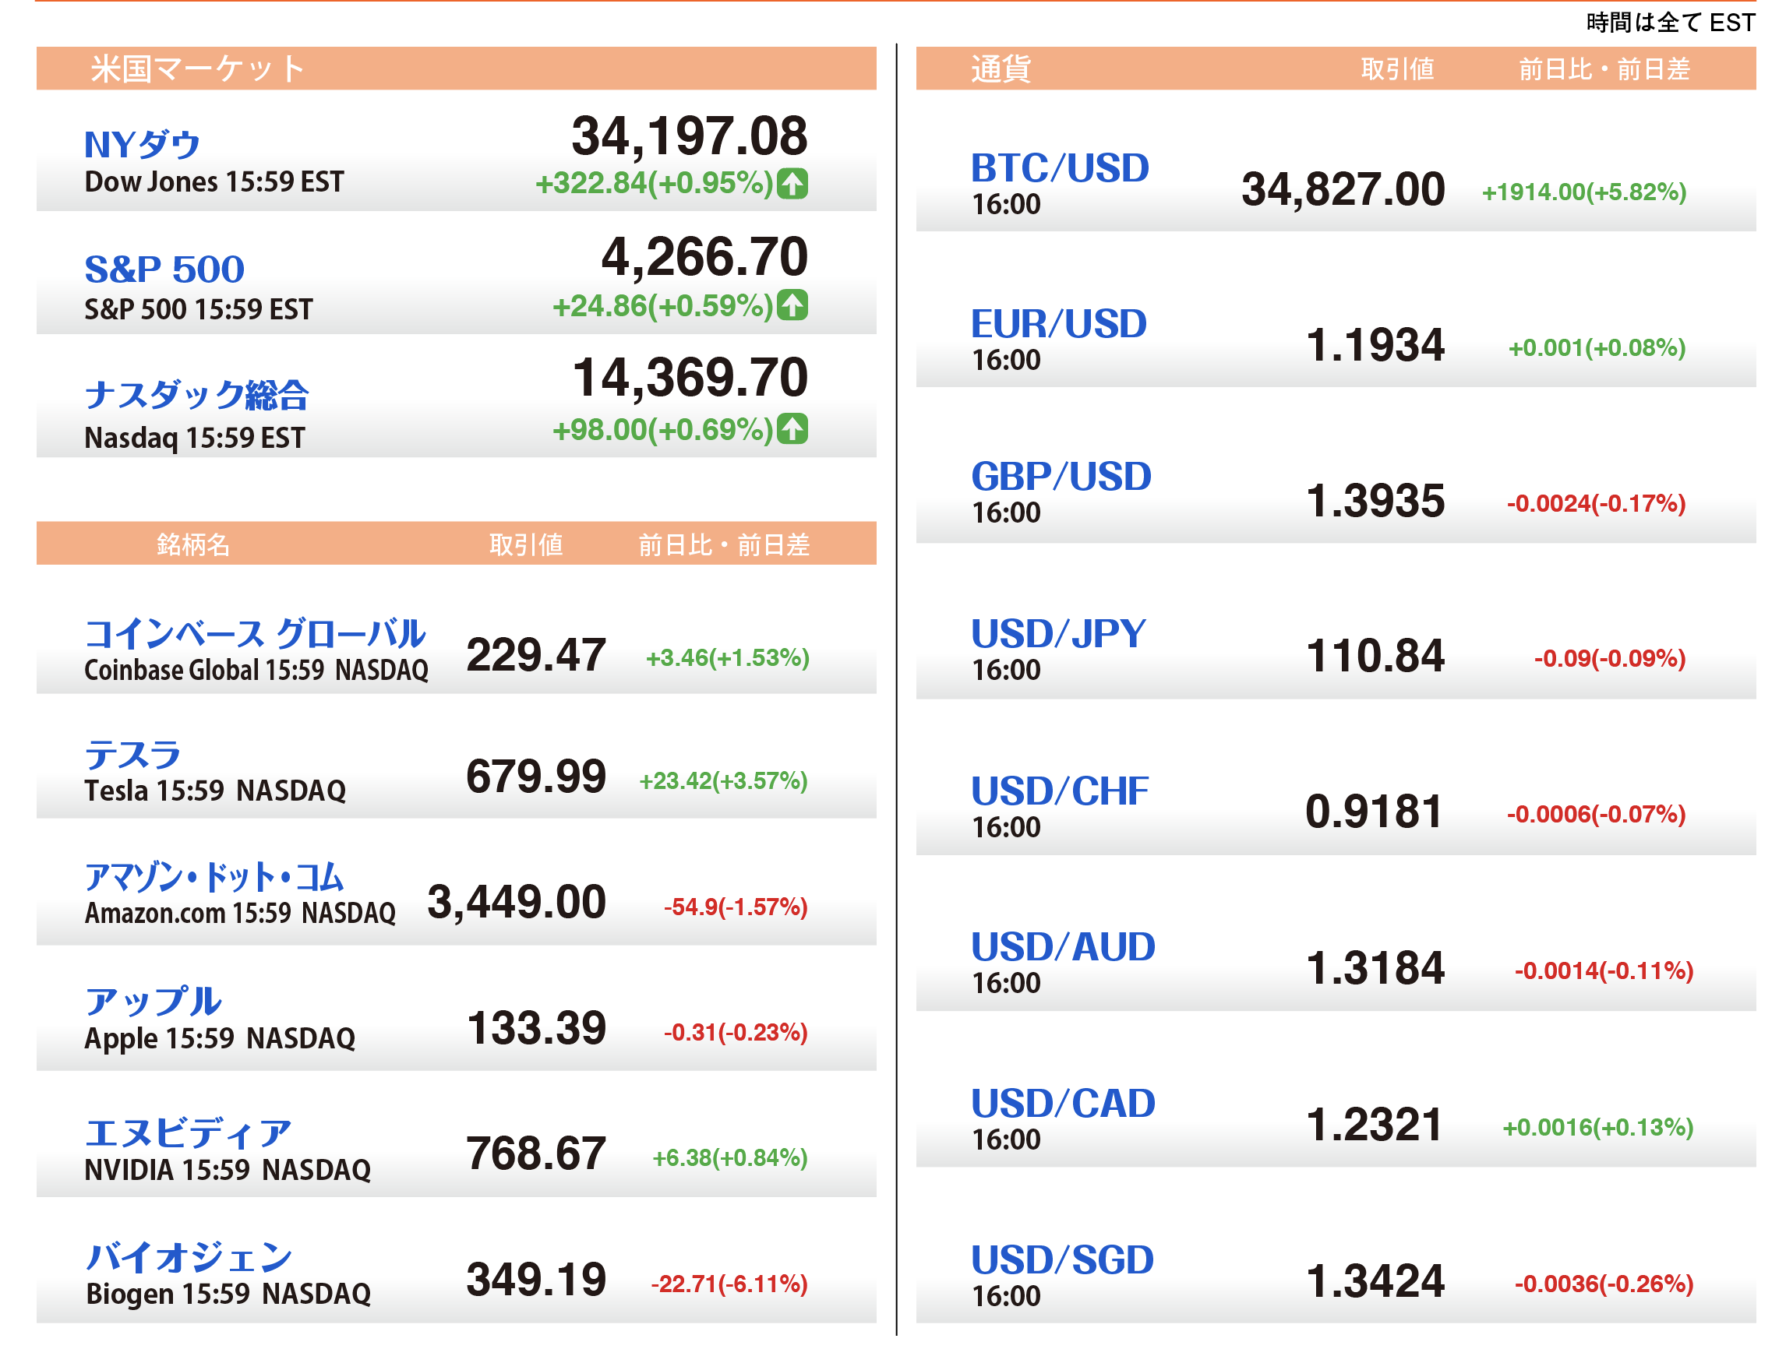Image resolution: width=1786 pixels, height=1349 pixels.
Task: Click the USD/SGD currency pair link
Action: [1062, 1259]
